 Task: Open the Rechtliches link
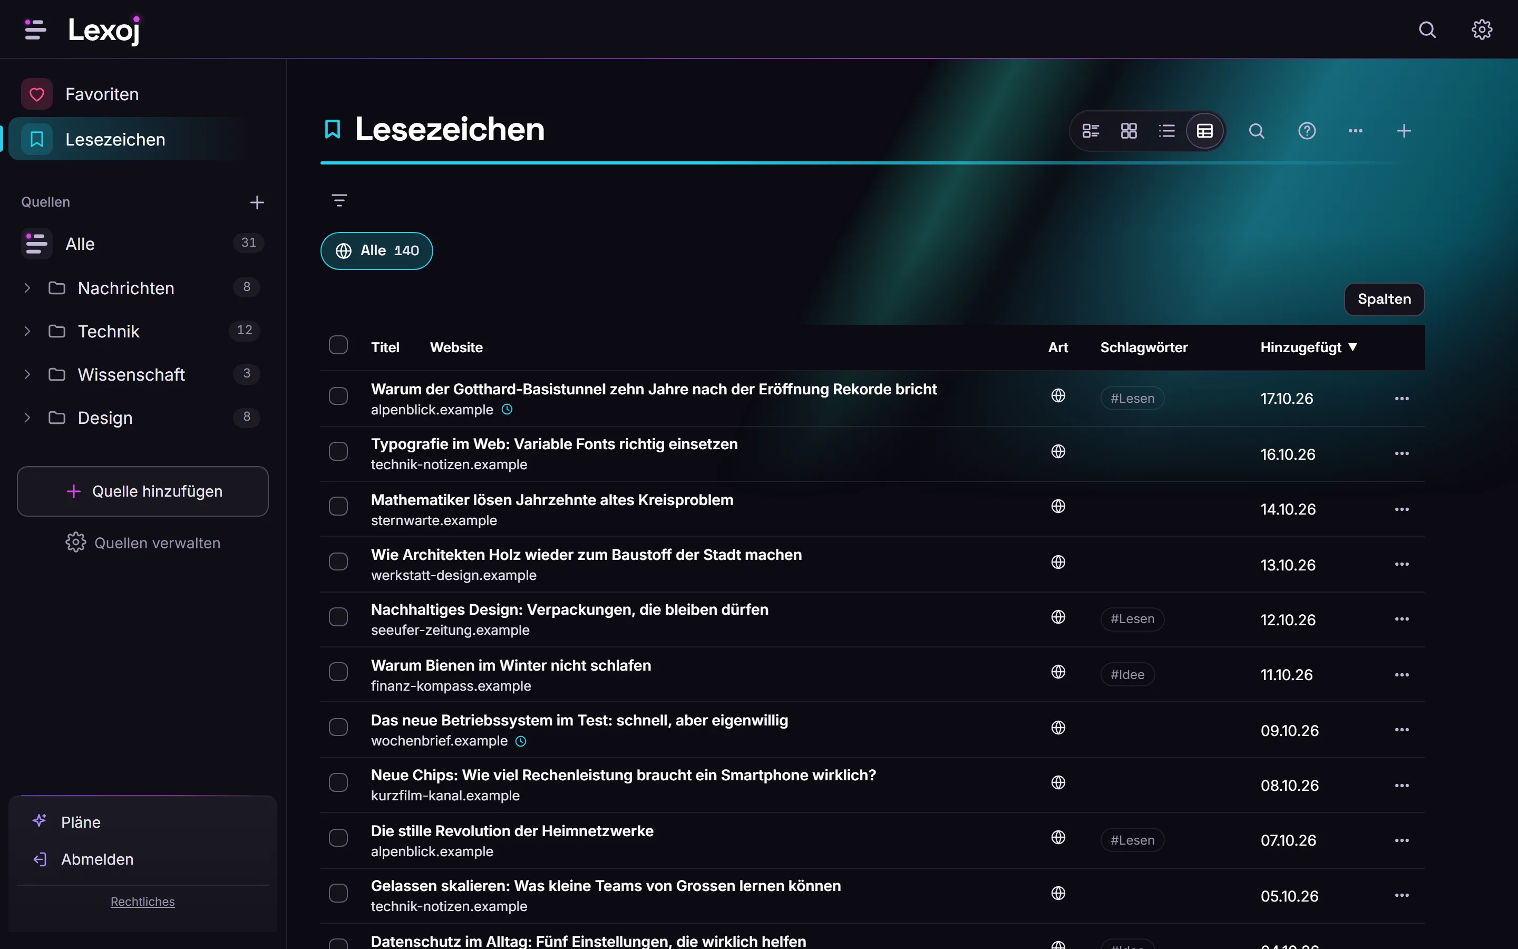click(142, 902)
